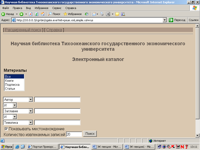Click the records count field showing 20
This screenshot has height=150, width=200.
pyautogui.click(x=74, y=134)
